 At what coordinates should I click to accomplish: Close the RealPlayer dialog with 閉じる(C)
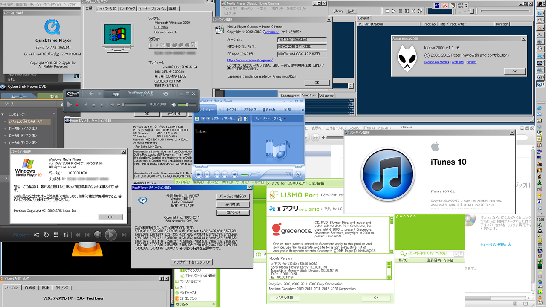click(232, 212)
